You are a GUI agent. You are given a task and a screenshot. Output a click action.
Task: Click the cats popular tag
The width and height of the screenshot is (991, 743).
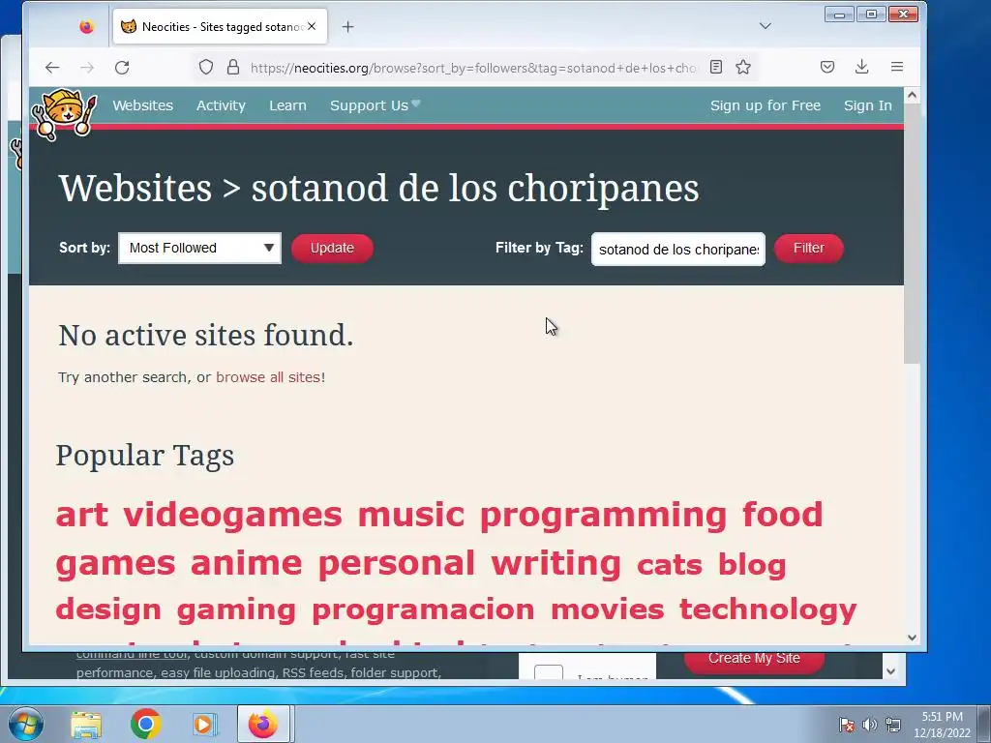[670, 565]
